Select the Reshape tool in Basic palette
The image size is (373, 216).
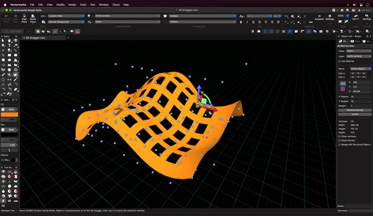pos(16,75)
